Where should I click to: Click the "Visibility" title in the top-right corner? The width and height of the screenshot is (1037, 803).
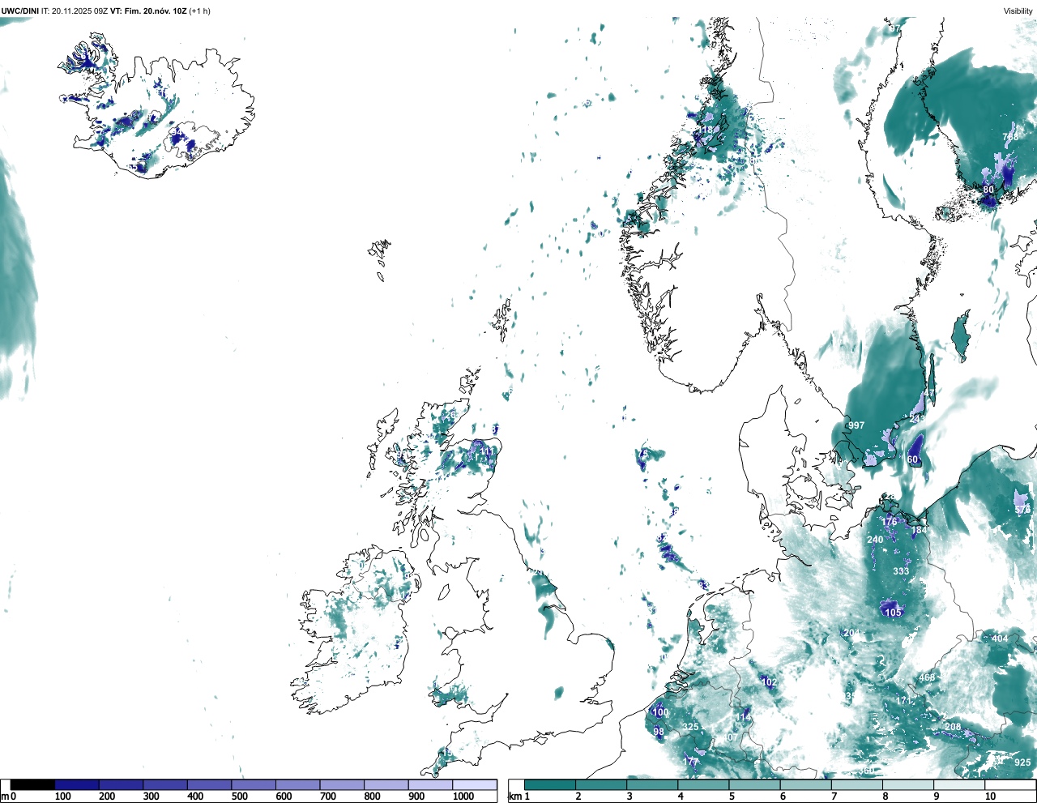(x=1018, y=11)
